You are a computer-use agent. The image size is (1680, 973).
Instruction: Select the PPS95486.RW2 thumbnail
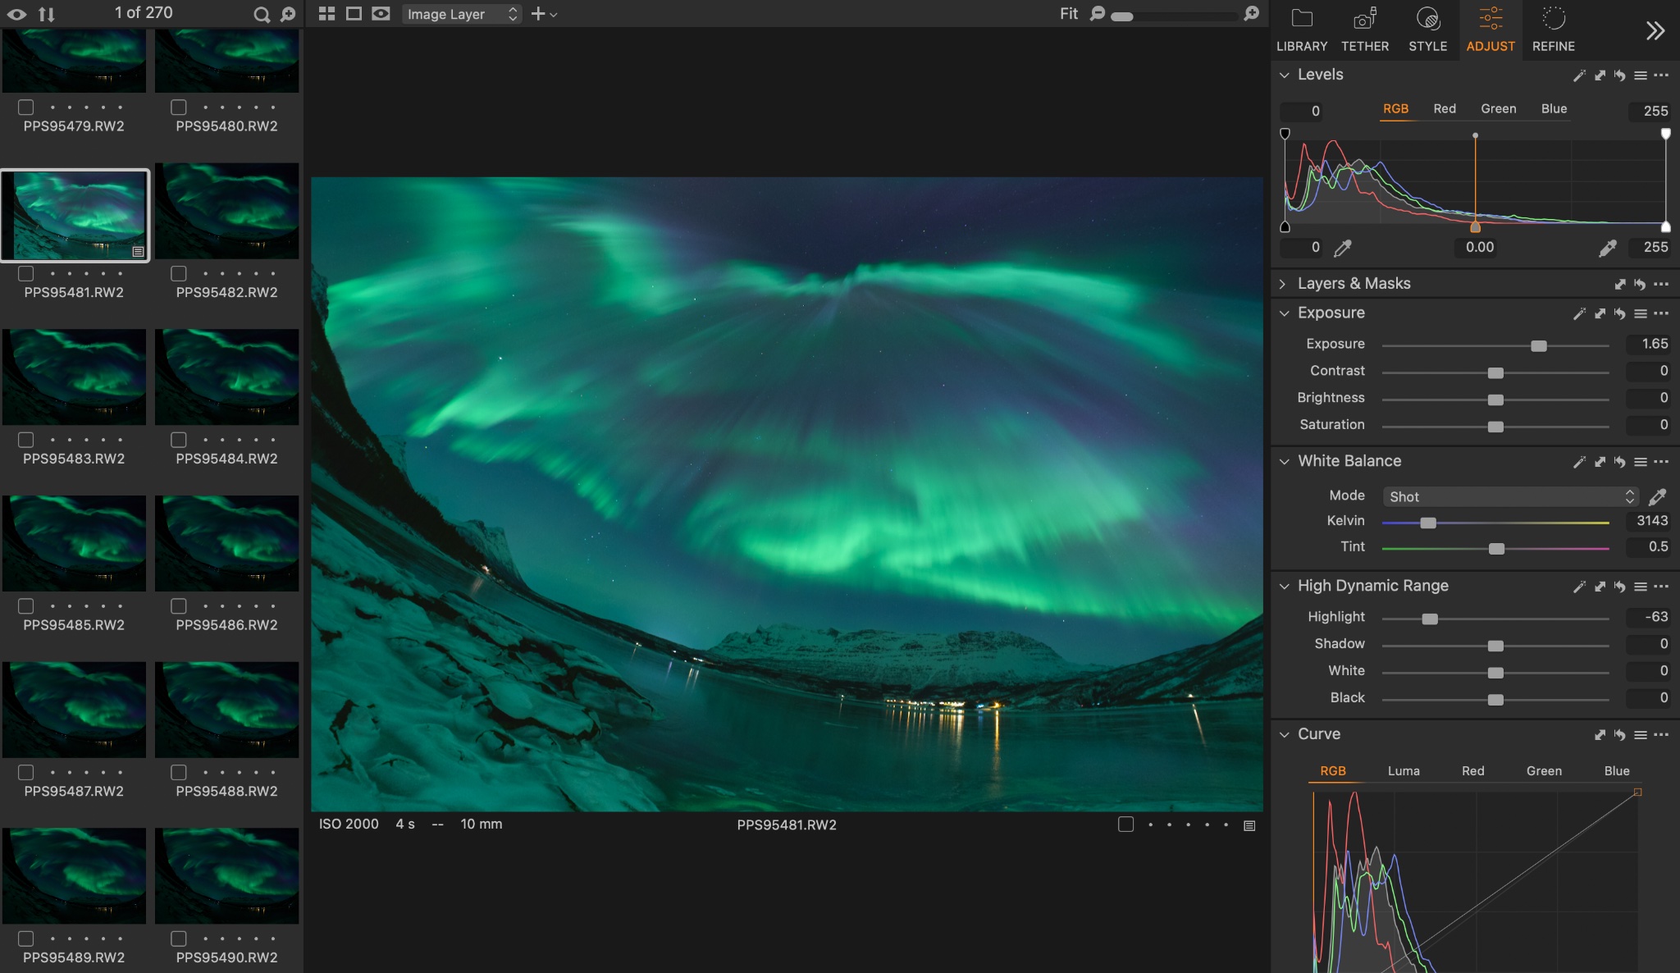(226, 543)
